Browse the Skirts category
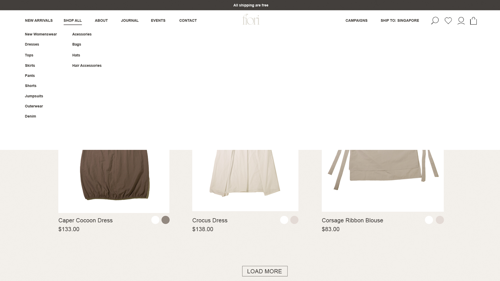 coord(30,66)
